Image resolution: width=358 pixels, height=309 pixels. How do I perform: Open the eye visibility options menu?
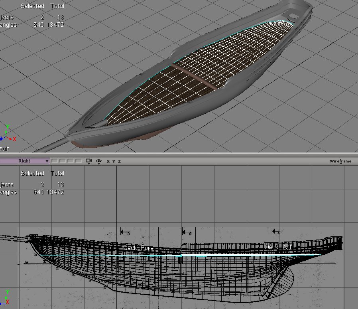tap(99, 161)
